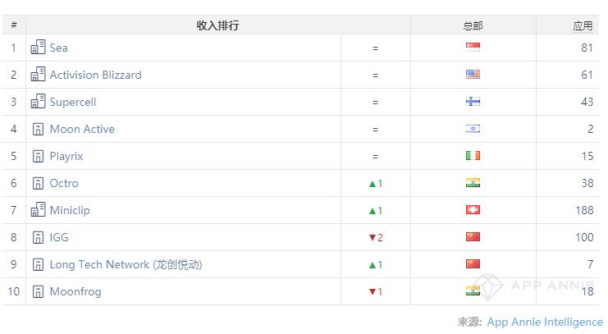Click Miniclip's app count 188
Screen dimensions: 608x334
pos(583,210)
